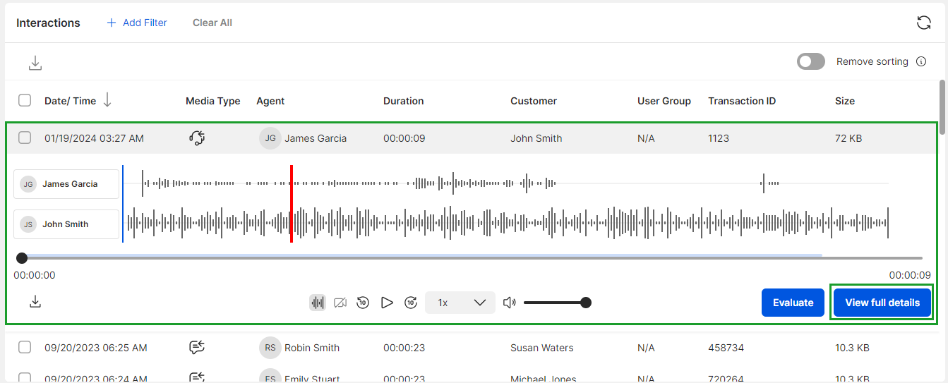Click the Transaction ID column header
This screenshot has height=383, width=948.
(x=742, y=101)
